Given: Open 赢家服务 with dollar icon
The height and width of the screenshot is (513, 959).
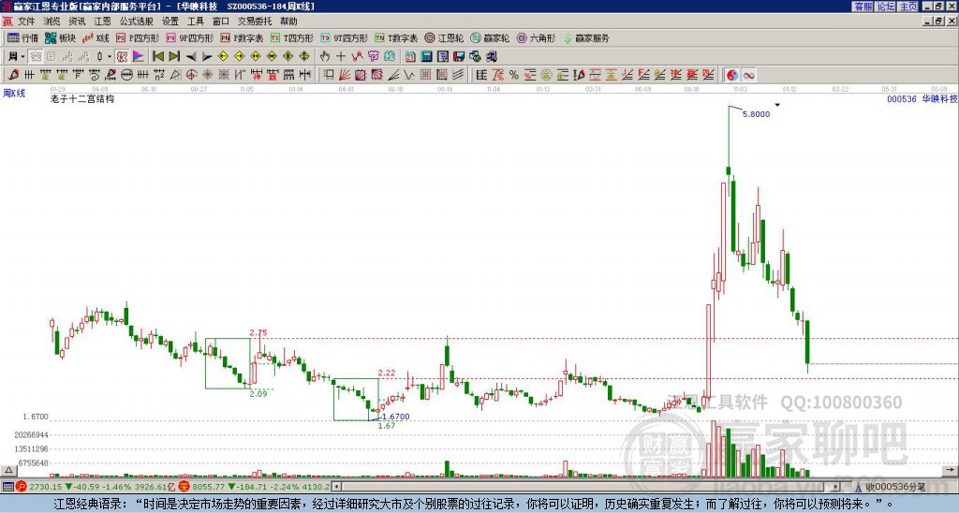Looking at the screenshot, I should click(x=586, y=37).
